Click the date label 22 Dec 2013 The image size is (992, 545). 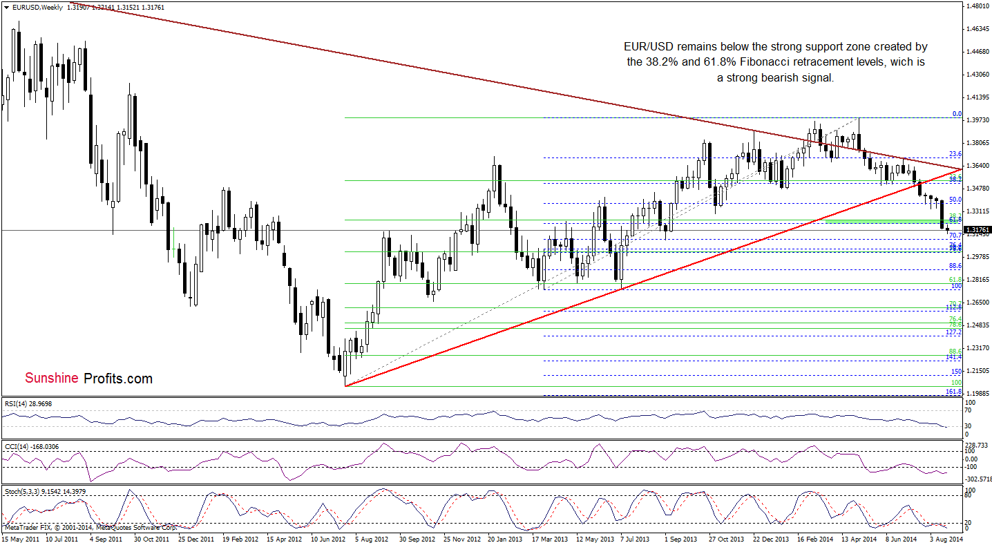click(772, 537)
